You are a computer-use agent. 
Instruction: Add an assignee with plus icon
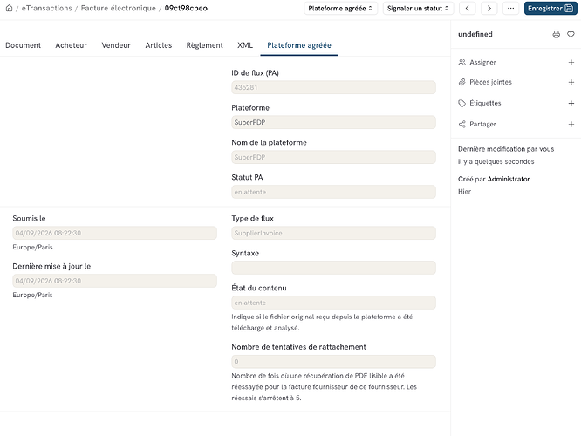coord(571,62)
